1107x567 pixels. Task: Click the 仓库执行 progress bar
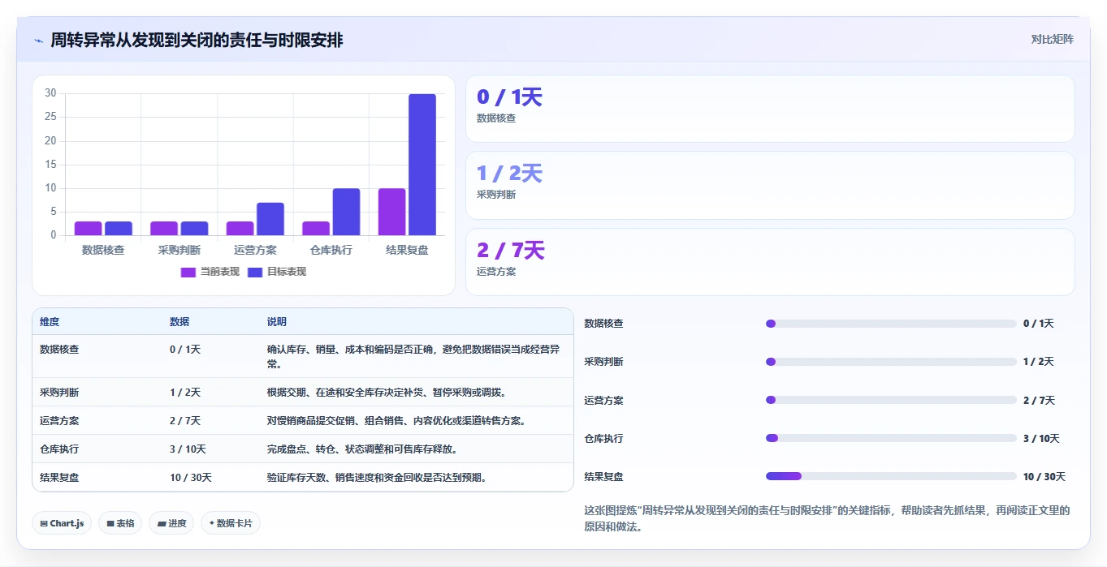click(891, 438)
